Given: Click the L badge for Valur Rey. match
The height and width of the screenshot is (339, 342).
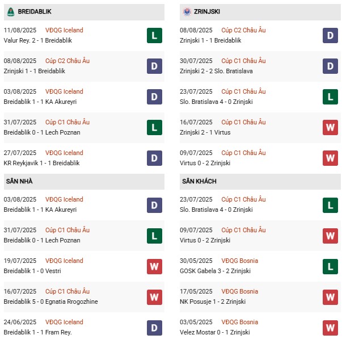Looking at the screenshot, I should [x=154, y=36].
